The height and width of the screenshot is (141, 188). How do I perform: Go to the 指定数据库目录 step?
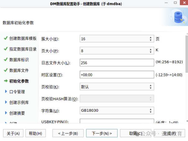[23, 49]
